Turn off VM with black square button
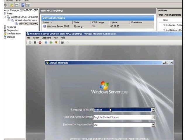 35,43
